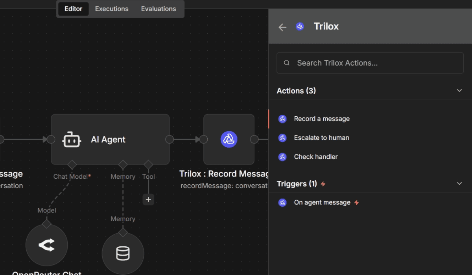Select the Escalate to human action icon
472x275 pixels.
[x=282, y=138]
